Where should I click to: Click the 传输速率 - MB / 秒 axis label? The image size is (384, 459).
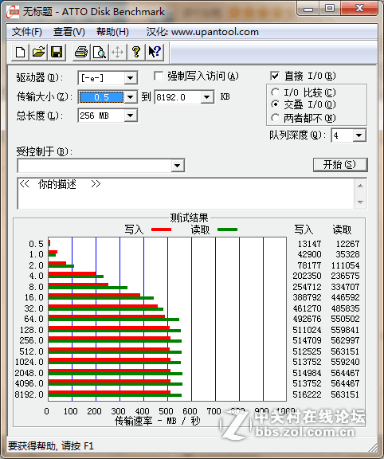pyautogui.click(x=157, y=421)
